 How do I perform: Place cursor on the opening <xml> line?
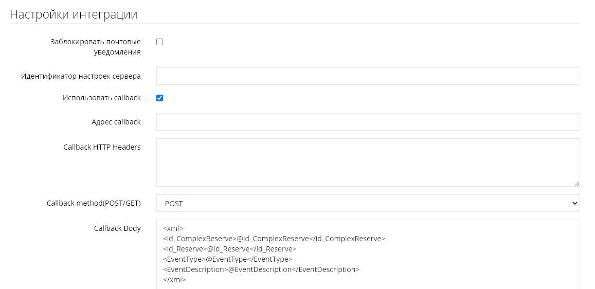[173, 228]
